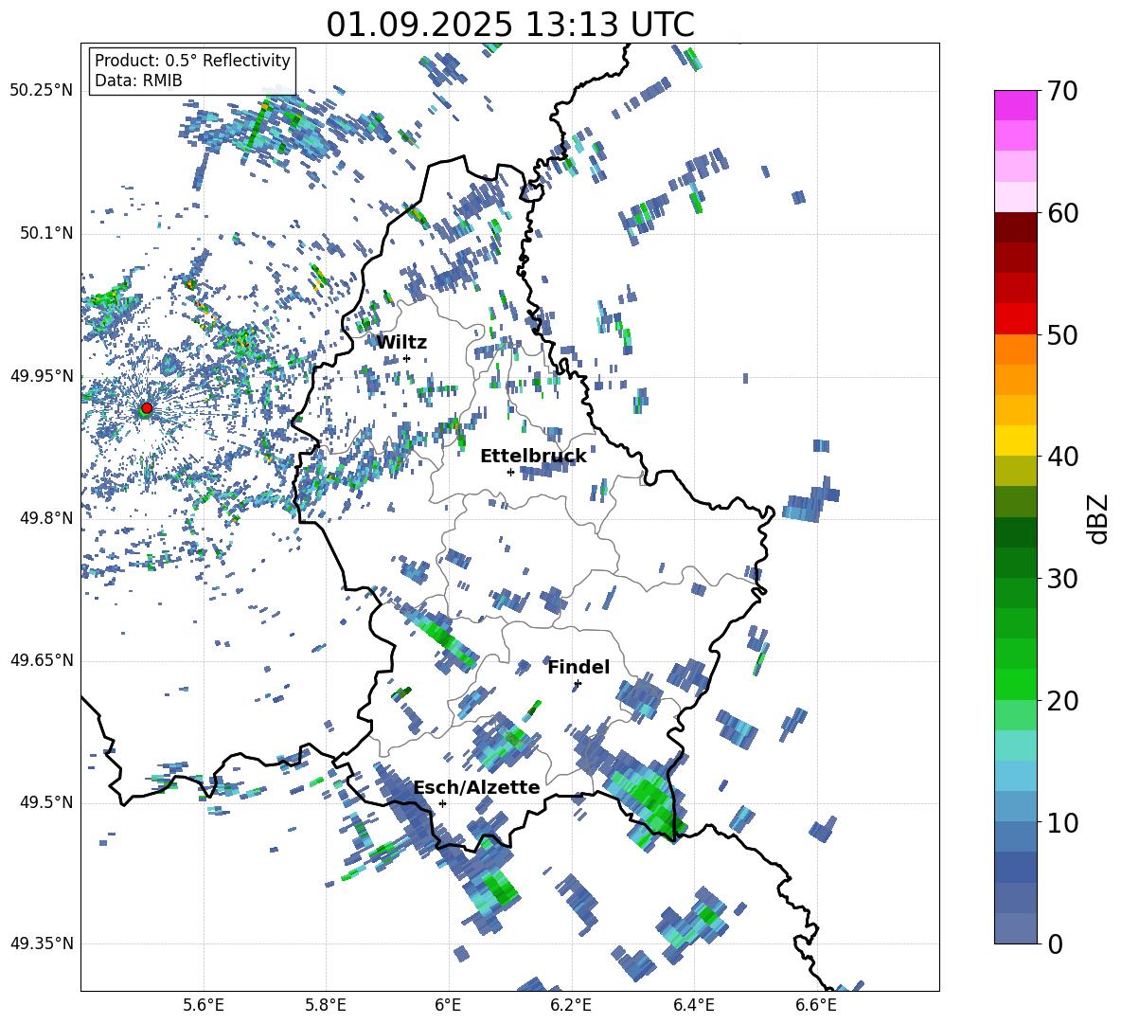
Task: Click the 6°E longitude tick label
Action: click(x=448, y=1005)
